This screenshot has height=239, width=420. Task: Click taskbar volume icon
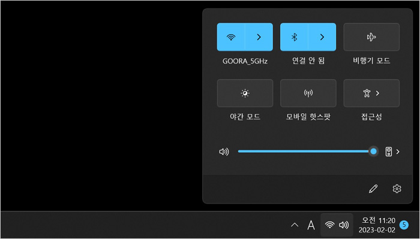(x=344, y=225)
